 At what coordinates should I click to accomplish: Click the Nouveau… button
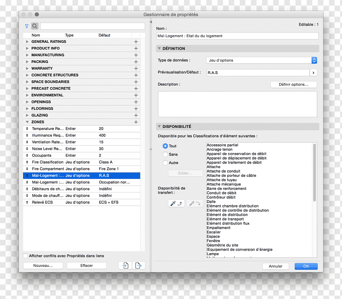43,266
